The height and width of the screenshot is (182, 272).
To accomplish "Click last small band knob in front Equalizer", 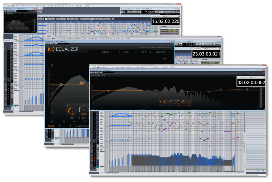I will (x=189, y=102).
